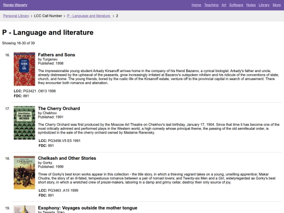Open the Teaching menu item

click(x=211, y=5)
